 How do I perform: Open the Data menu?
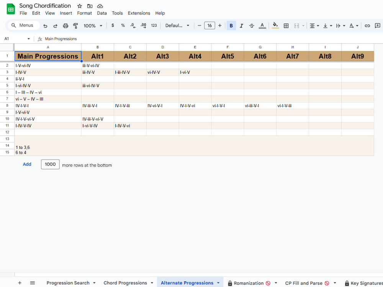click(101, 13)
